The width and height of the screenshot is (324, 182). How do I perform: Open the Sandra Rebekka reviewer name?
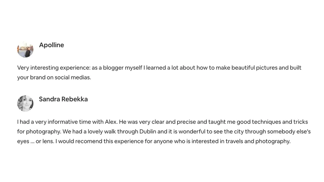(x=63, y=99)
